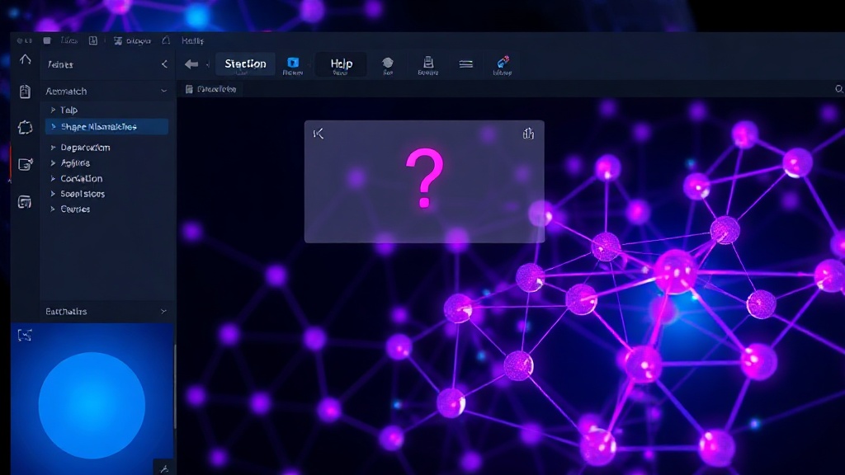Click the K-shaped back icon in the dialog

coord(319,134)
